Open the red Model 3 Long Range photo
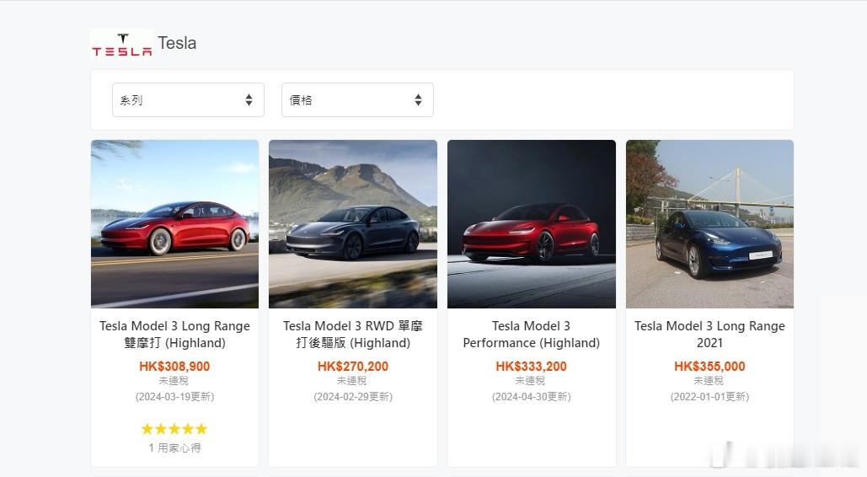867x477 pixels. (174, 223)
